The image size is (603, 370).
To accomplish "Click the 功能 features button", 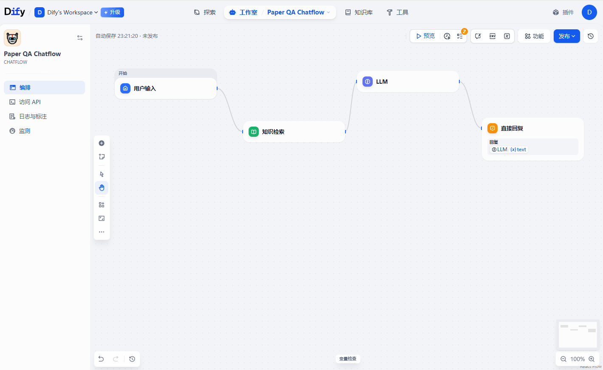I will [x=534, y=36].
